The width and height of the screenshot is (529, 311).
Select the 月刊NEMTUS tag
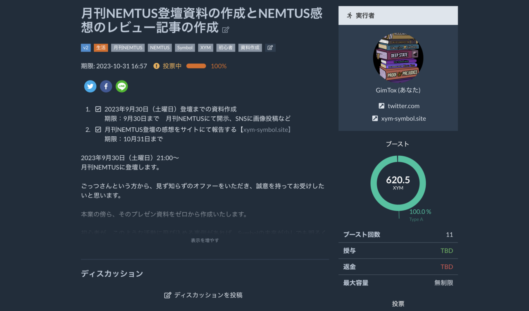tap(128, 47)
